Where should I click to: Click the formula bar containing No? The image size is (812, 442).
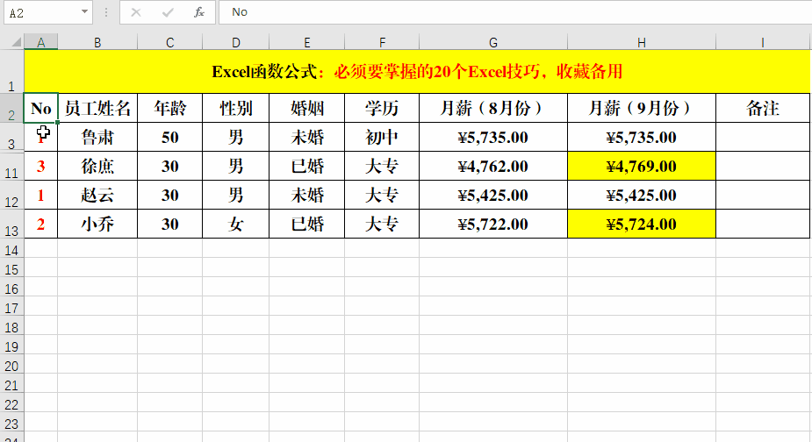[x=515, y=12]
